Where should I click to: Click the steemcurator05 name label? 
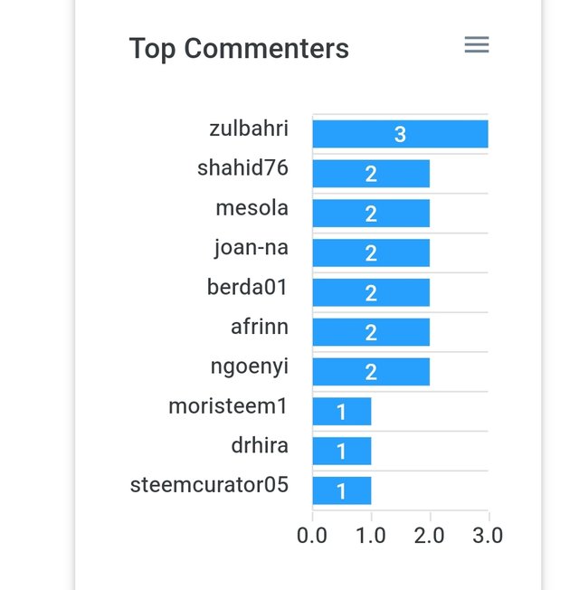209,485
